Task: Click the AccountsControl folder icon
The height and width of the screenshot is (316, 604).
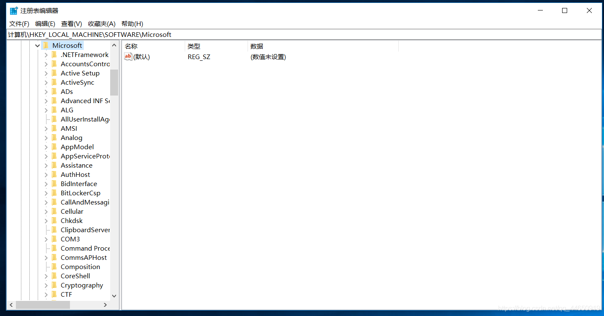Action: (54, 64)
